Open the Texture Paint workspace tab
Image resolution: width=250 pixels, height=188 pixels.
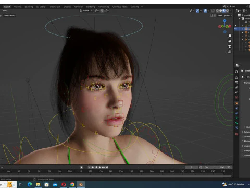54,7
